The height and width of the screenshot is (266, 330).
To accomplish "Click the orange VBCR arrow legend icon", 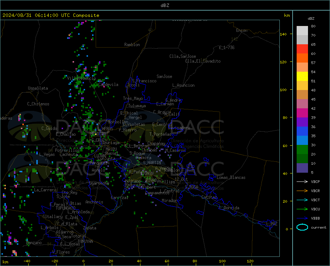I will [x=302, y=191].
